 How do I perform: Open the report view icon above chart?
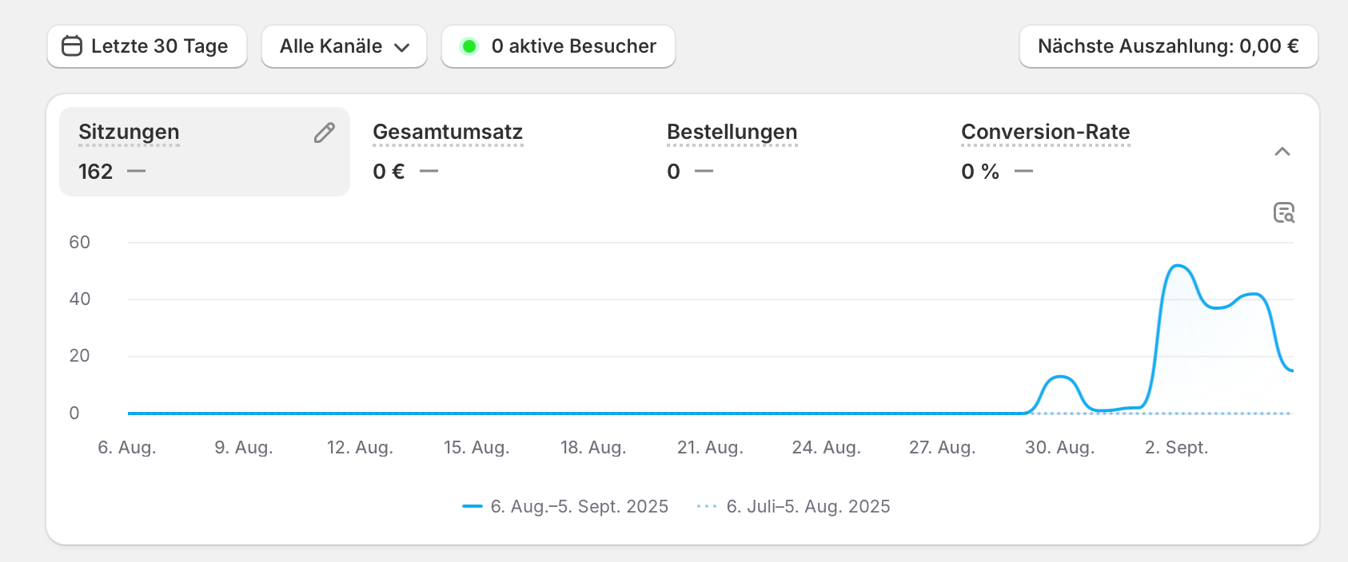click(x=1284, y=213)
